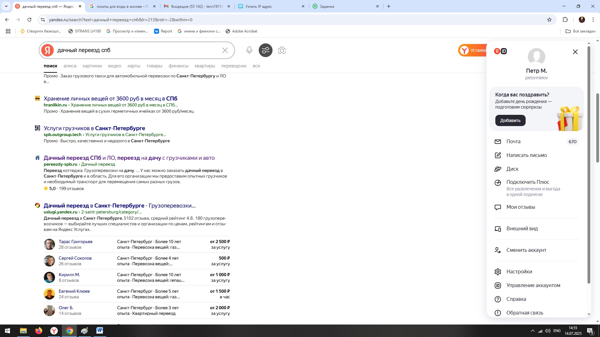Click the browser address bar
The width and height of the screenshot is (600, 337).
(x=294, y=20)
